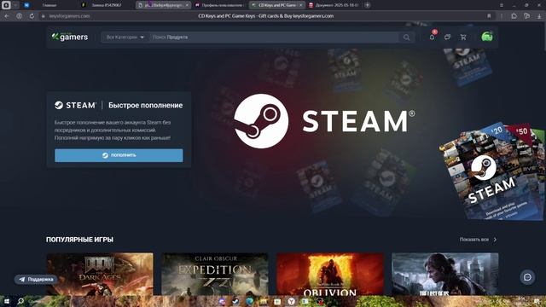Image resolution: width=546 pixels, height=307 pixels.
Task: Switch to the Главная tab
Action: [49, 5]
